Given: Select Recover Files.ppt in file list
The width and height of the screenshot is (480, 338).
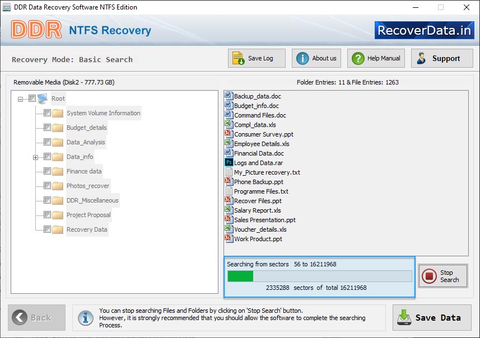Looking at the screenshot, I should tap(258, 201).
